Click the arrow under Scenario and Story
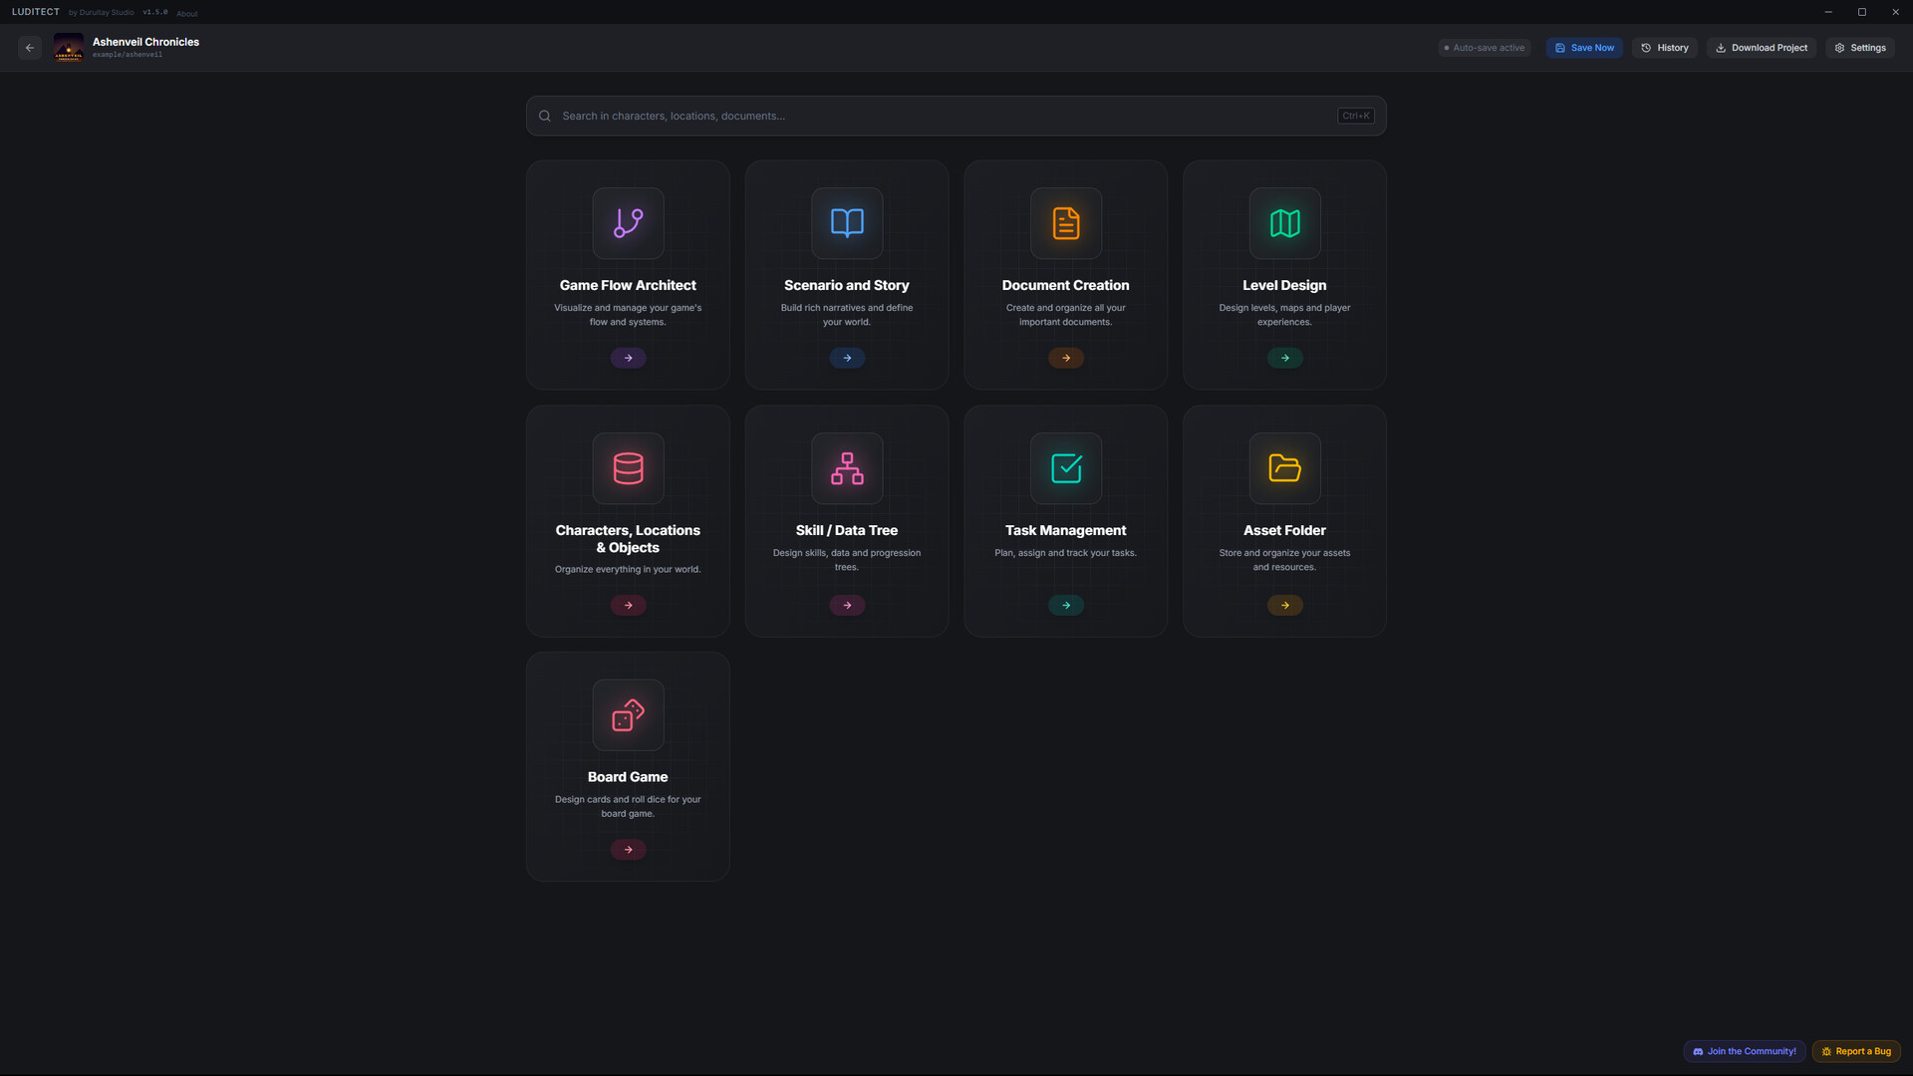The height and width of the screenshot is (1076, 1913). [847, 358]
